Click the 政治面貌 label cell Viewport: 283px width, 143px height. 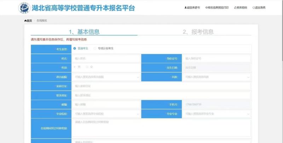click(x=51, y=77)
